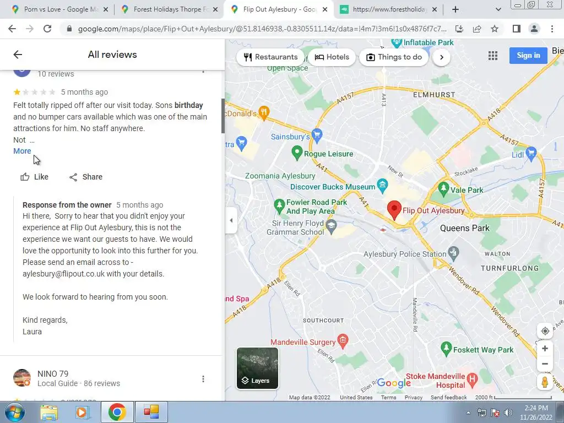
Task: Open the share page icon in address bar
Action: pos(477,29)
